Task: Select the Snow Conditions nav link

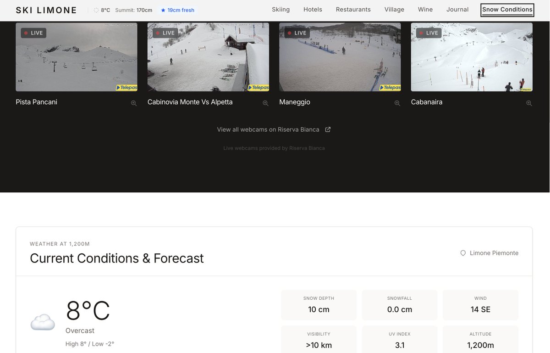Action: (507, 10)
